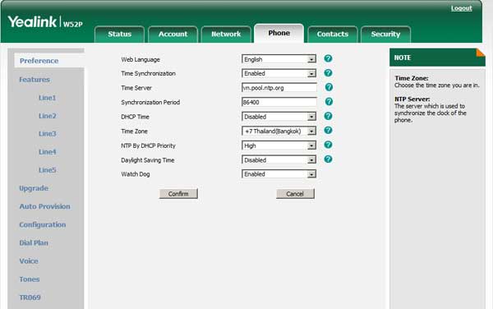Image resolution: width=493 pixels, height=309 pixels.
Task: Click the Yealink W52P logo
Action: click(x=45, y=22)
